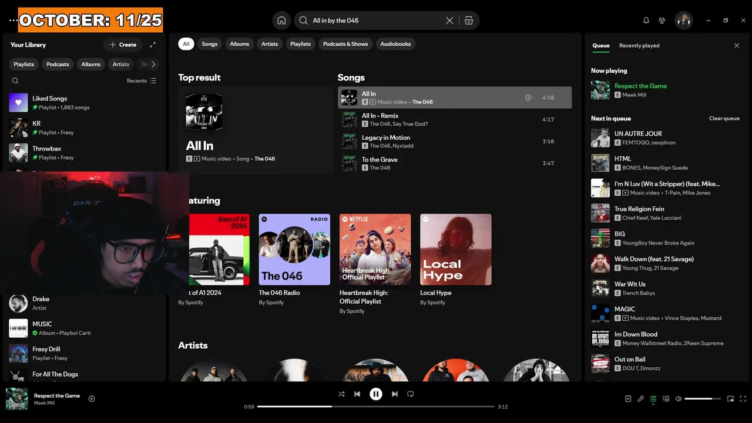Image resolution: width=752 pixels, height=423 pixels.
Task: Open the miniplayer
Action: click(x=730, y=399)
